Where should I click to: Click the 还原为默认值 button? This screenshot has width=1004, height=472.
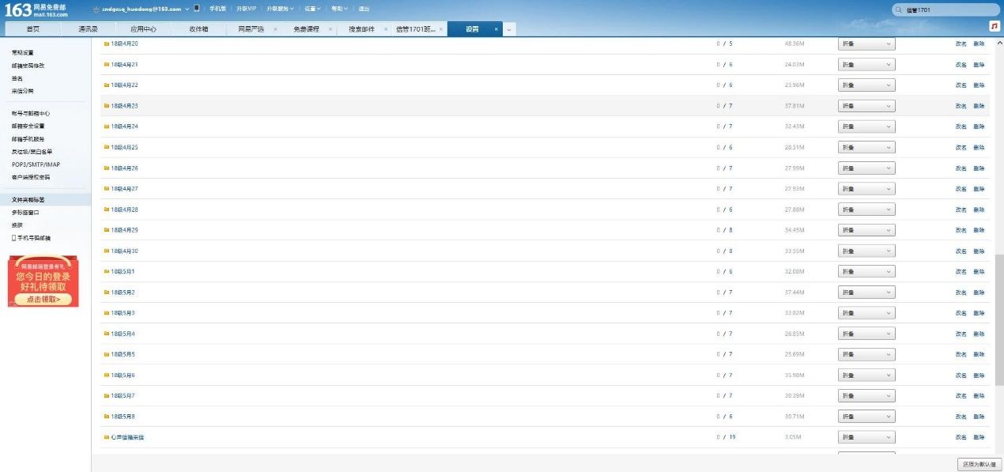(978, 465)
